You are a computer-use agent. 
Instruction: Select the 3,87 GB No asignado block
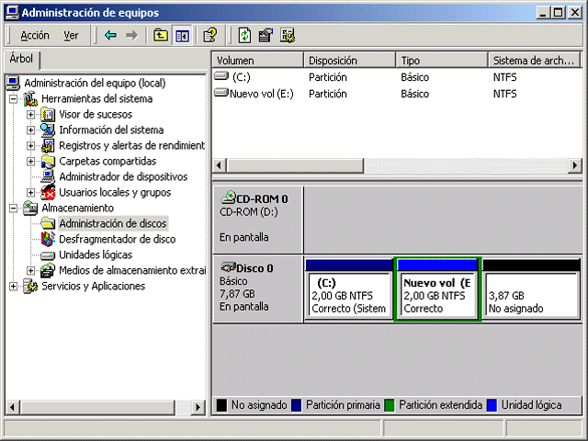[x=531, y=289]
